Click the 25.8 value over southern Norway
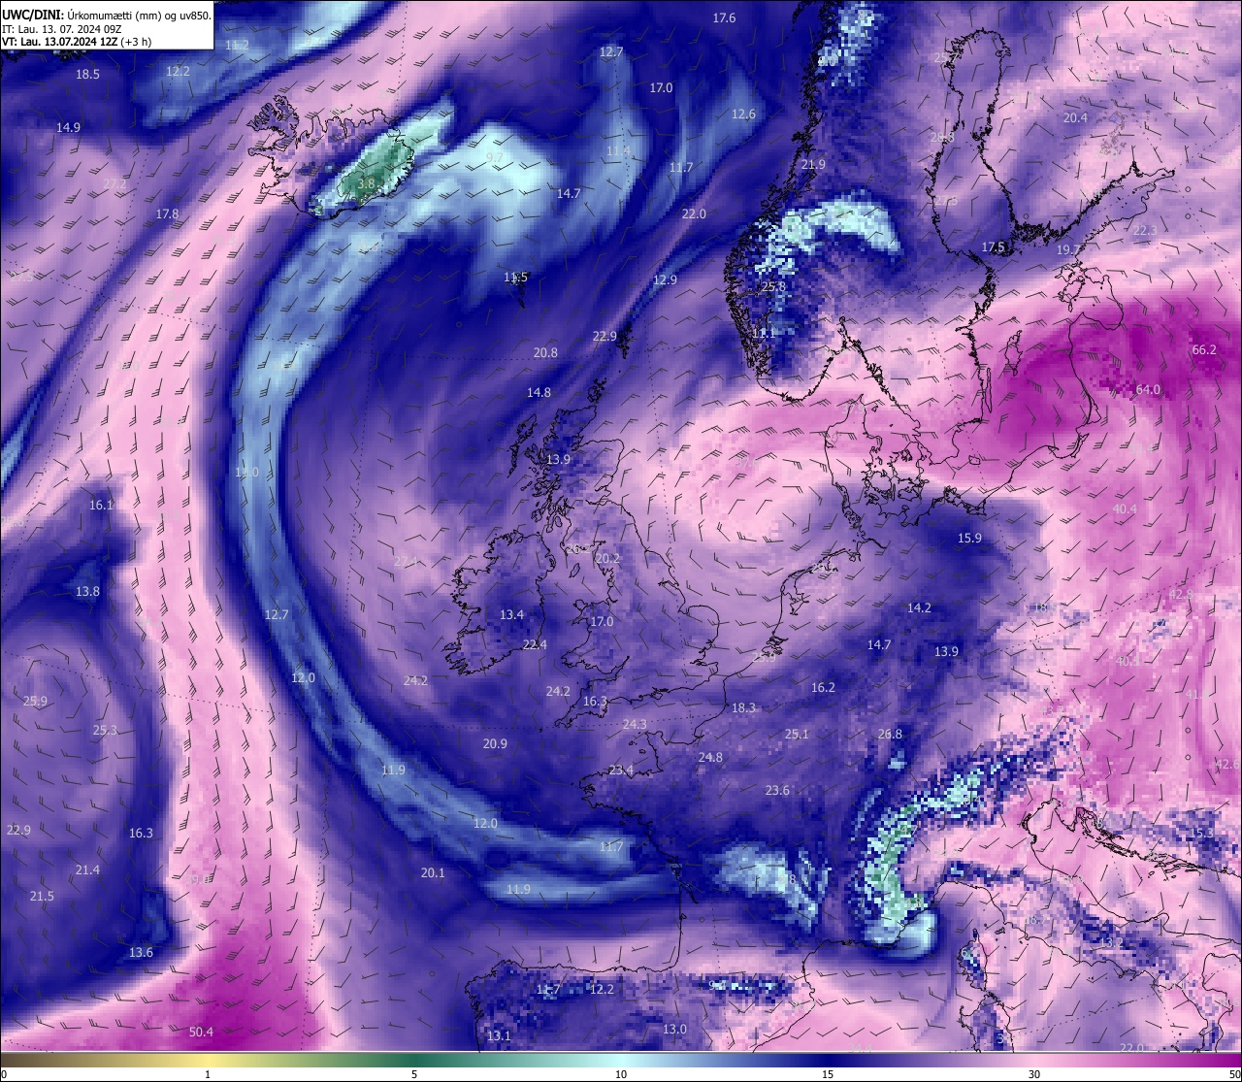This screenshot has height=1082, width=1242. click(x=773, y=286)
